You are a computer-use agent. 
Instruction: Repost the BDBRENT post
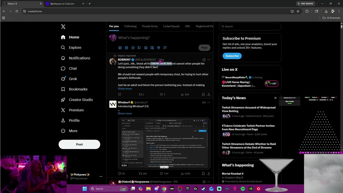click(x=141, y=94)
